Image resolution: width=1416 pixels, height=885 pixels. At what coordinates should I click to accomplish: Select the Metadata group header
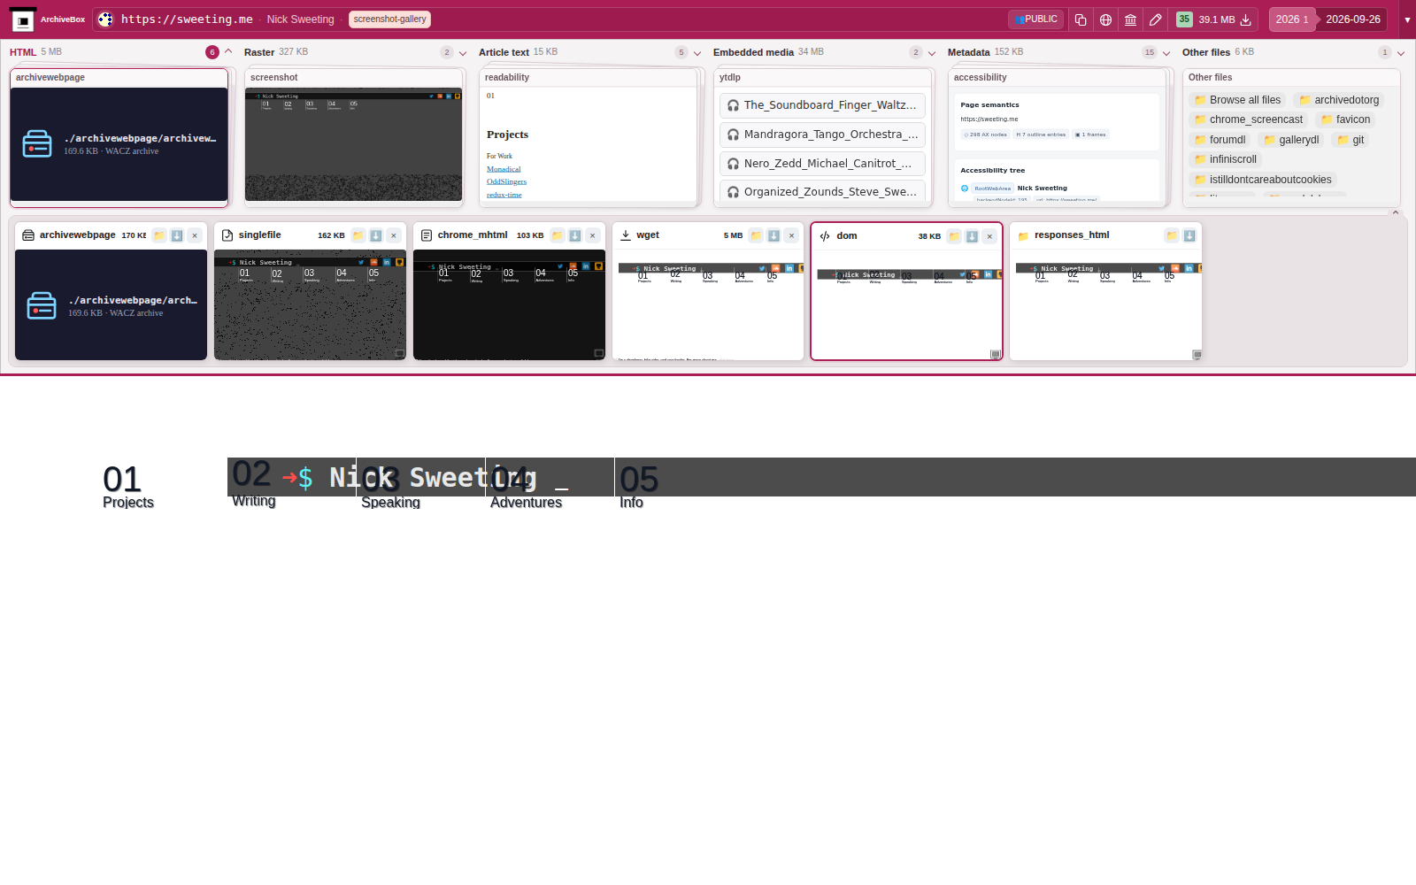tap(968, 52)
